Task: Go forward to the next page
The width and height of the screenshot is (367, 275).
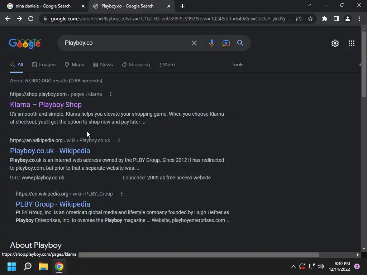Action: pyautogui.click(x=19, y=19)
